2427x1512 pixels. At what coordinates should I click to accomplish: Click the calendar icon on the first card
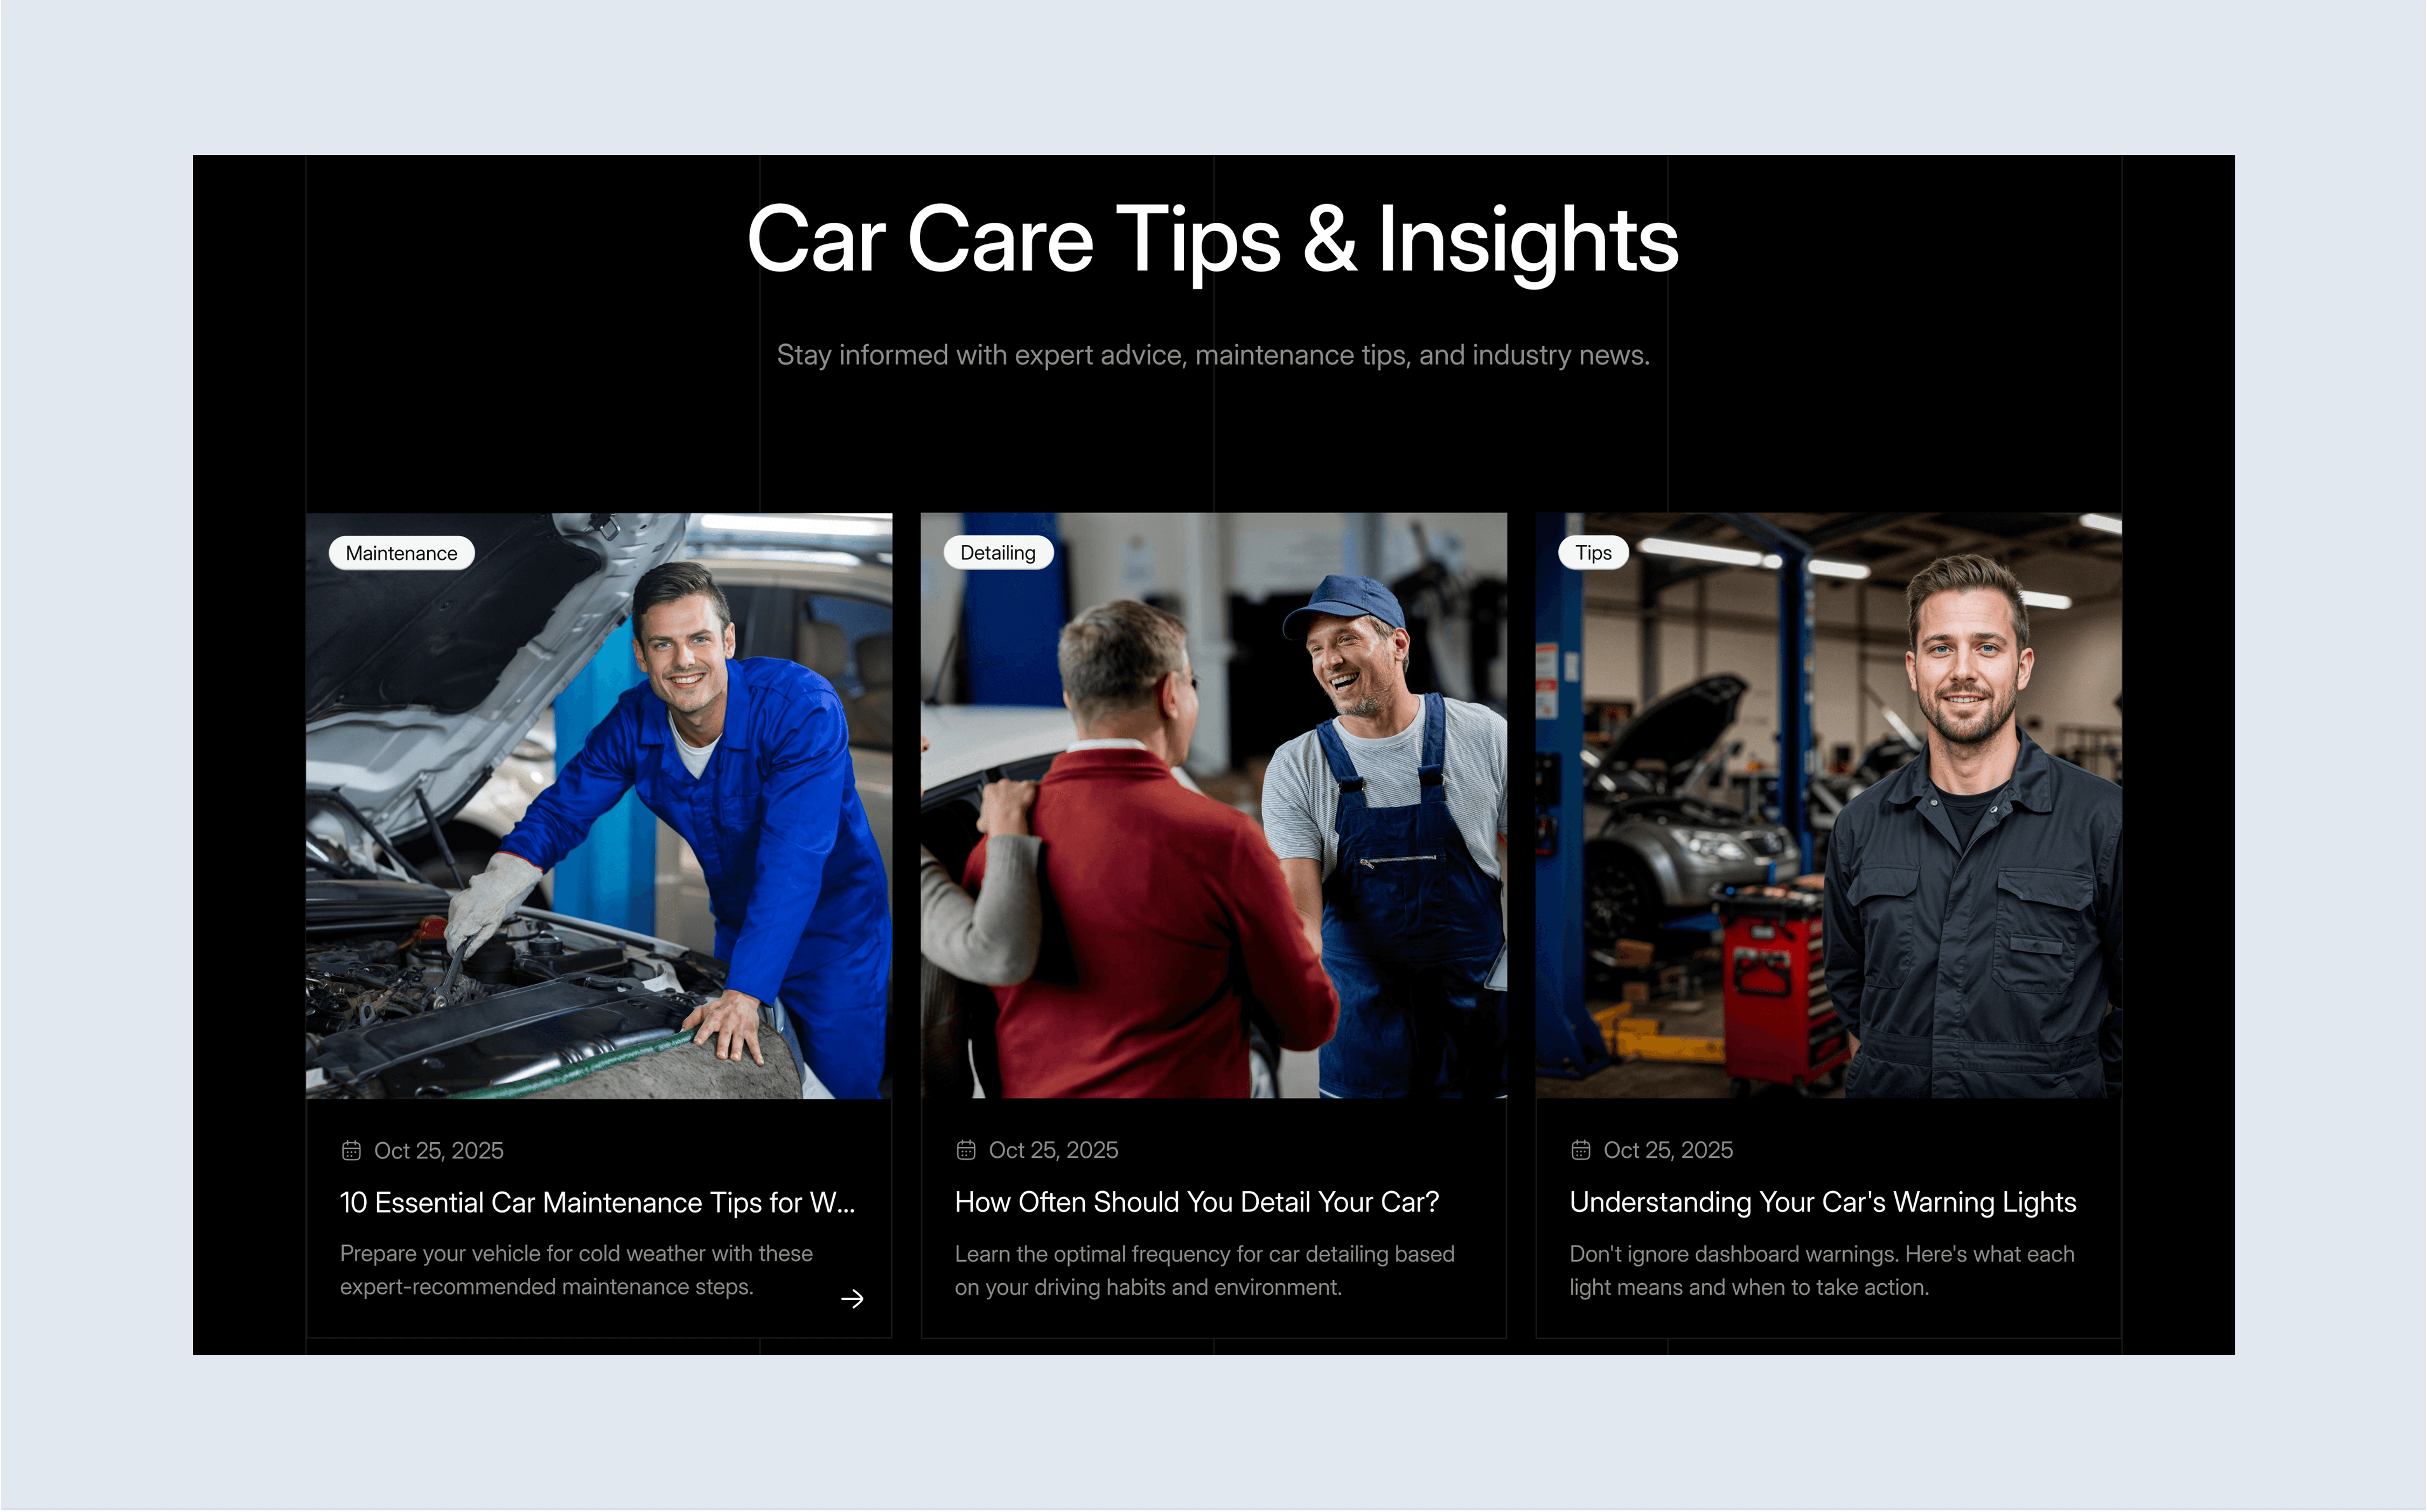[351, 1150]
